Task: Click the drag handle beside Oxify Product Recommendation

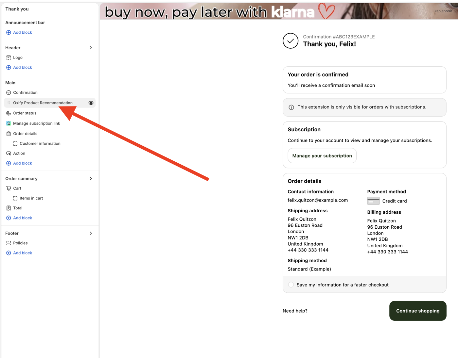Action: click(x=9, y=103)
